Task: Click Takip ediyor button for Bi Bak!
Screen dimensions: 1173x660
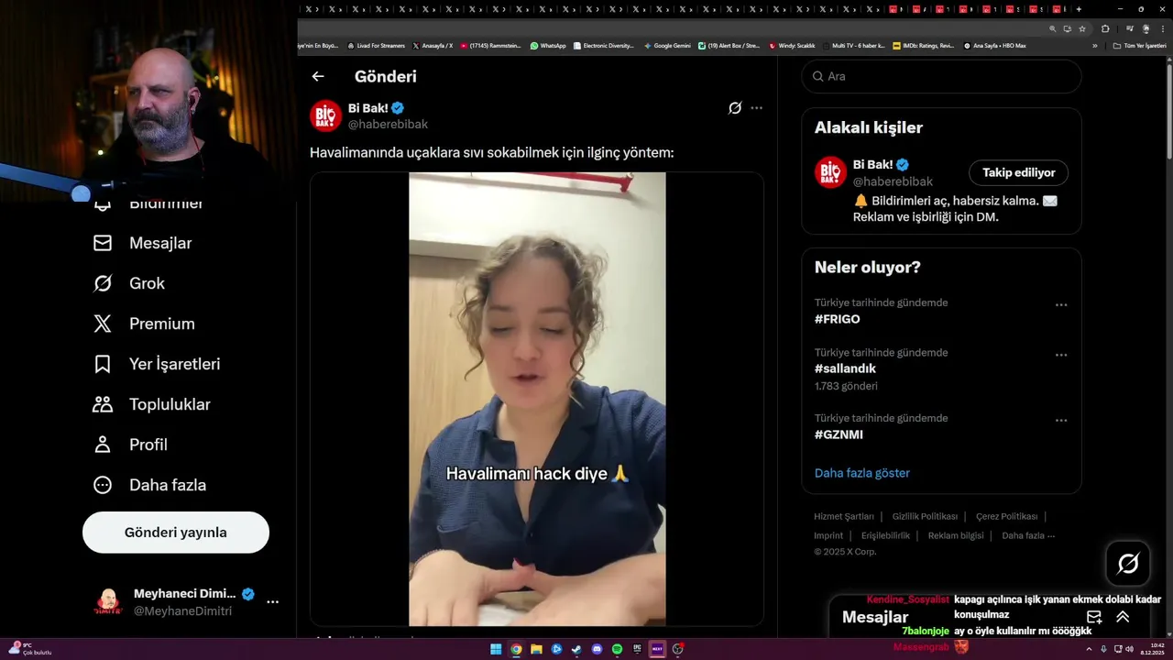Action: click(x=1018, y=172)
